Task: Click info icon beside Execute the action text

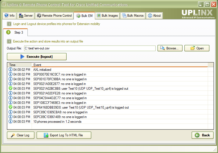Action: coord(9,41)
